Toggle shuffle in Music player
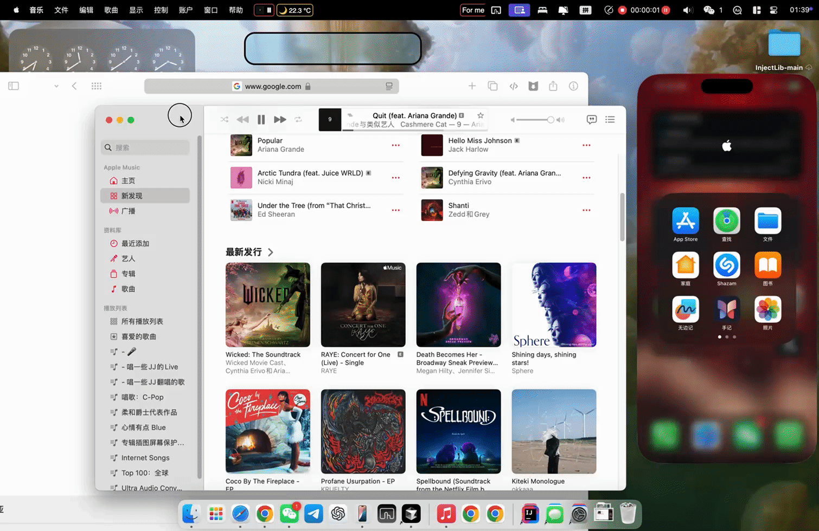The width and height of the screenshot is (819, 531). [224, 119]
